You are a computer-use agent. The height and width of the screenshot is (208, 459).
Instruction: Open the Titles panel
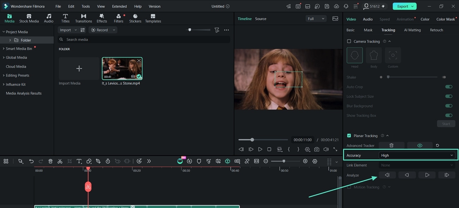(x=65, y=18)
